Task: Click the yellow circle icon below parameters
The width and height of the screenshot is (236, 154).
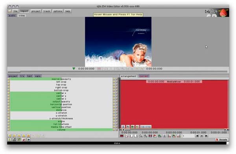Action: click(19, 135)
